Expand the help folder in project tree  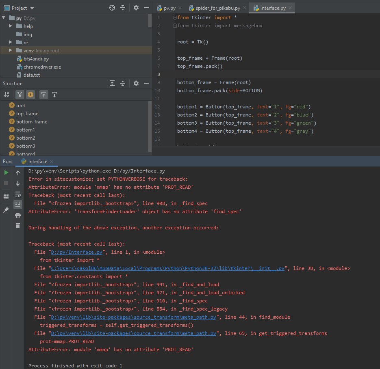coord(11,26)
